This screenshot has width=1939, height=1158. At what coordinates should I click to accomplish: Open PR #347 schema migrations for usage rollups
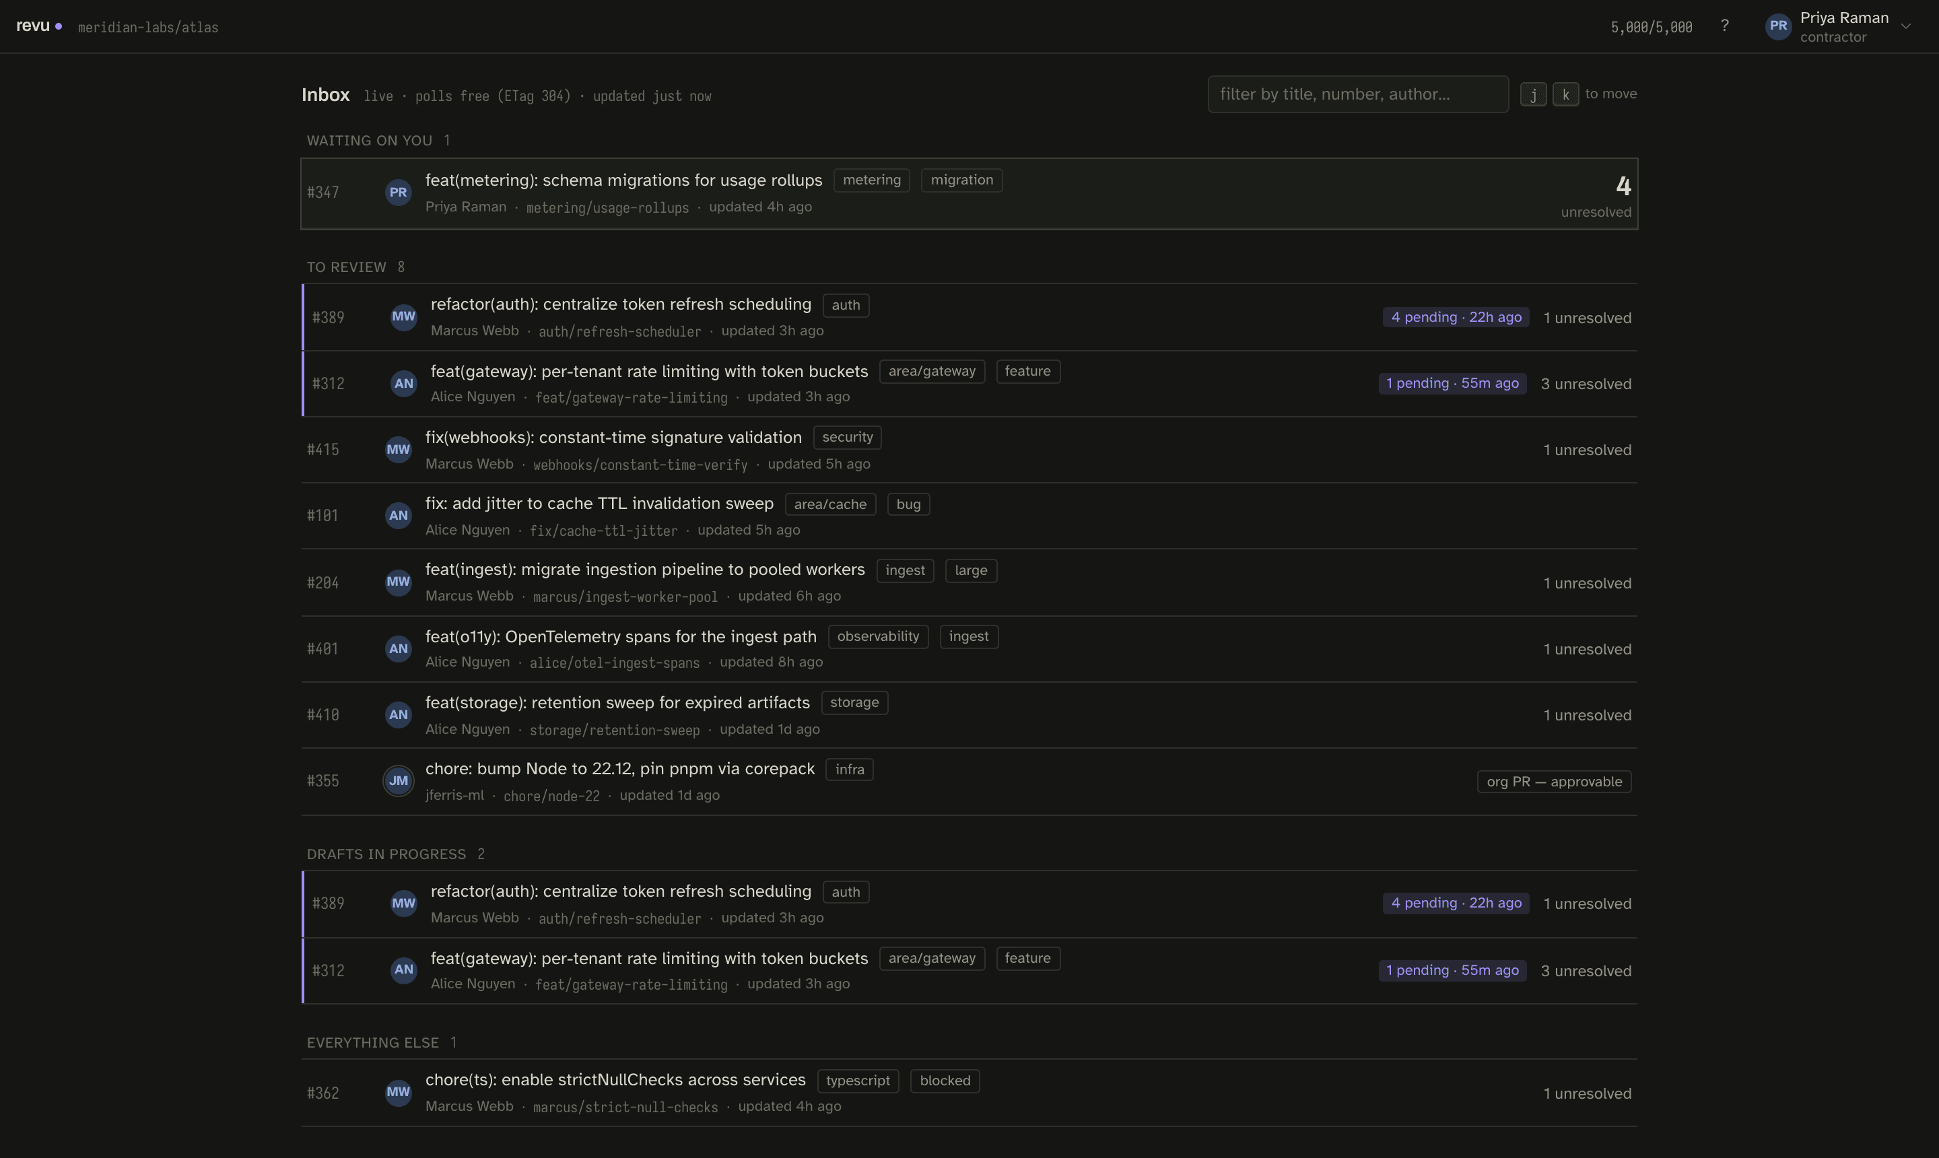[x=969, y=193]
